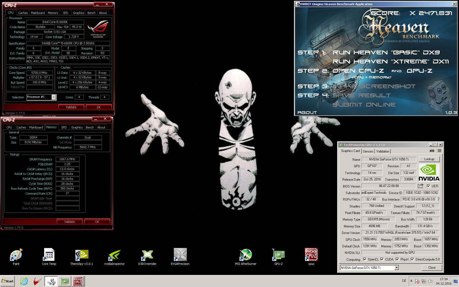Click the Core Speed 5700.0 MHz field

pos(39,73)
